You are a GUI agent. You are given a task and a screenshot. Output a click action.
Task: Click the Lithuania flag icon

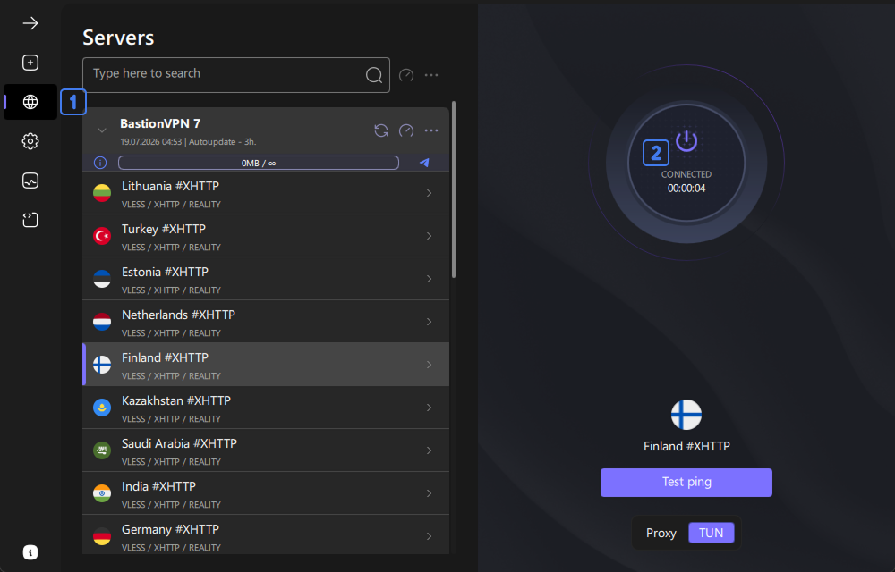[x=102, y=193]
